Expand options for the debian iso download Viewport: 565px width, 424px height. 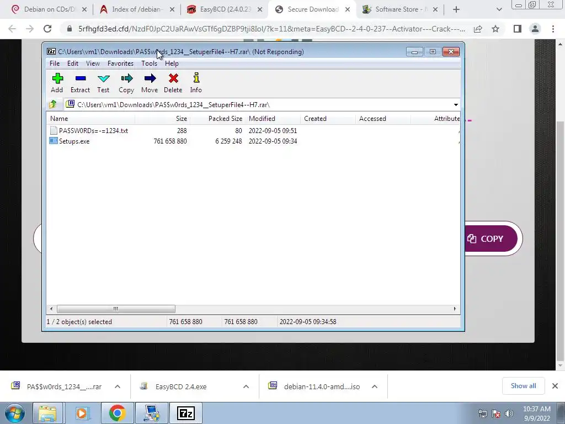click(375, 386)
